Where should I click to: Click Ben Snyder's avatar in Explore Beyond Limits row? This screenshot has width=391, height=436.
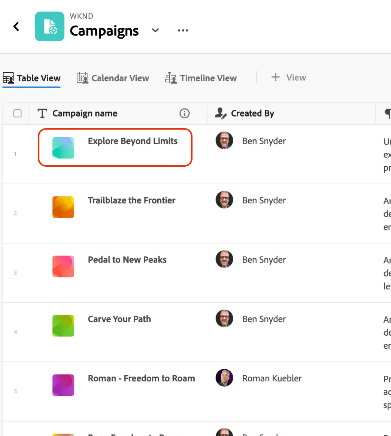pos(224,140)
